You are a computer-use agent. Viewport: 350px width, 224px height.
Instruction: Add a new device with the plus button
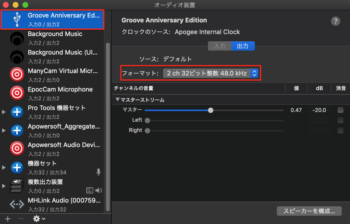pos(8,218)
